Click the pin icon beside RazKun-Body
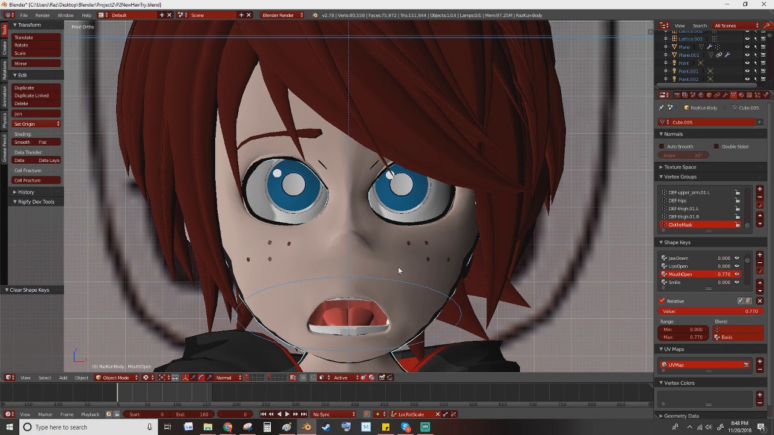 pos(661,108)
